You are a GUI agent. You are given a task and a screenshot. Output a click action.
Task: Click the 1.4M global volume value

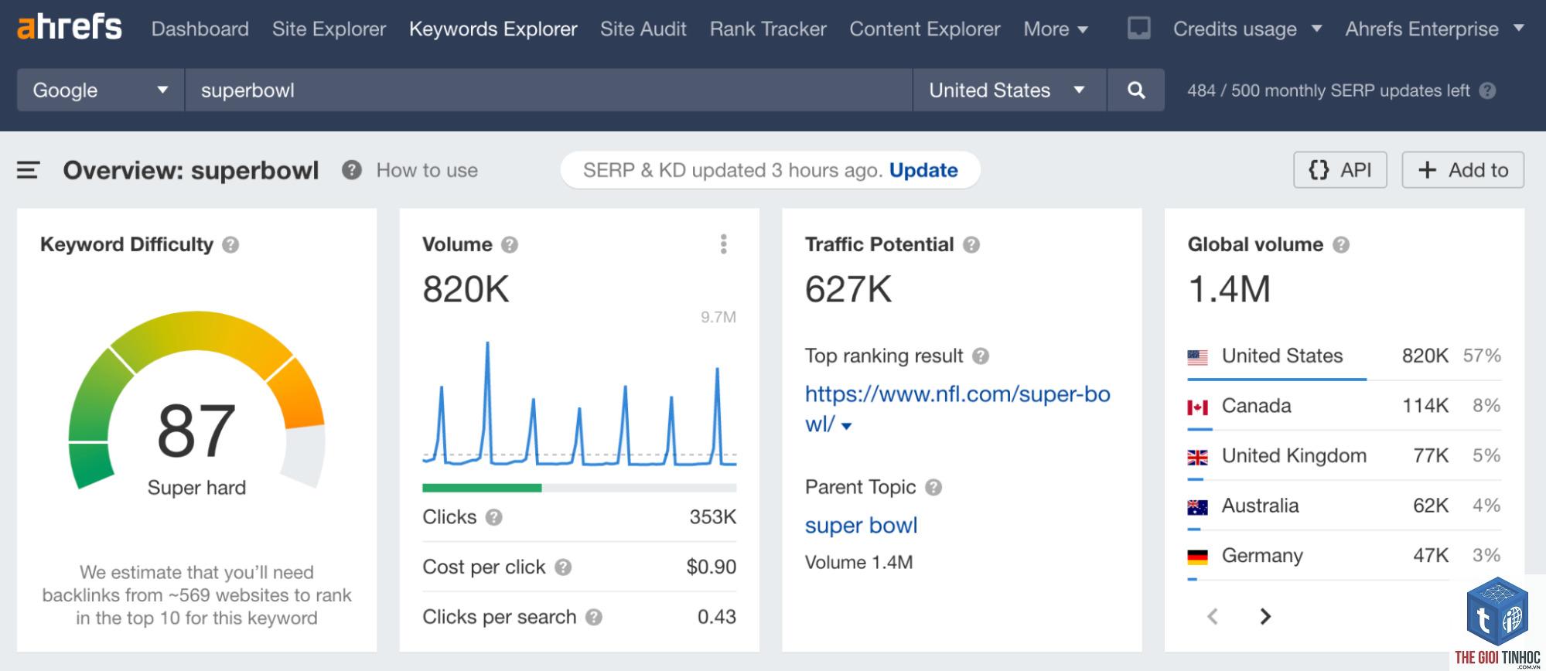tap(1229, 290)
